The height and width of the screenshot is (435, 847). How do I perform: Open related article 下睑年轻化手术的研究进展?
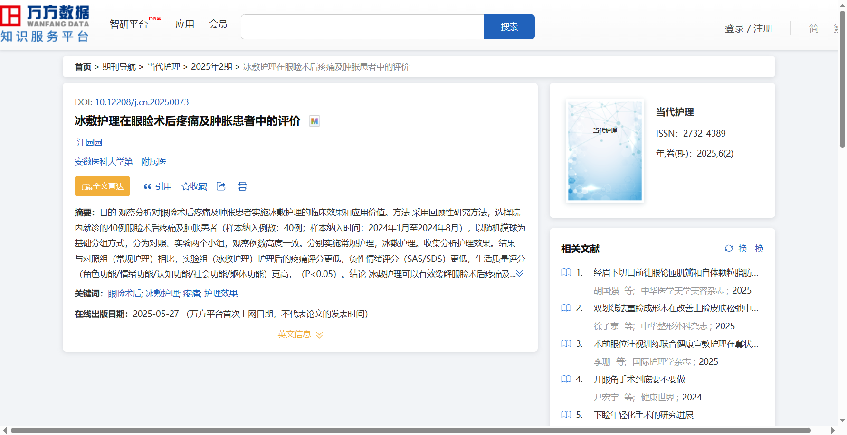(644, 415)
